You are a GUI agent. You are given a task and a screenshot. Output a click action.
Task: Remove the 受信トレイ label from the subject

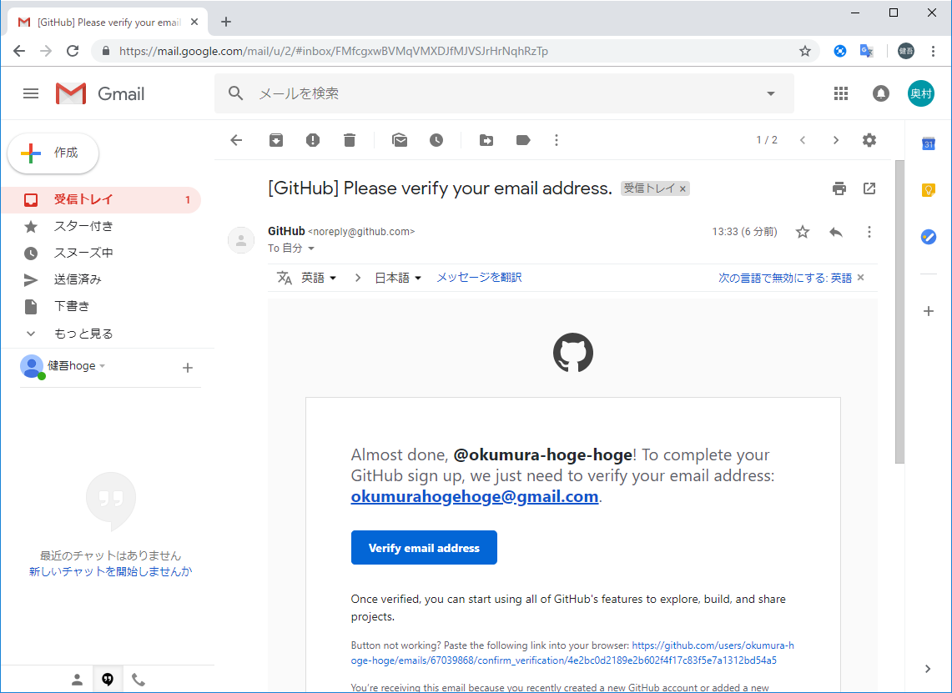(x=683, y=188)
